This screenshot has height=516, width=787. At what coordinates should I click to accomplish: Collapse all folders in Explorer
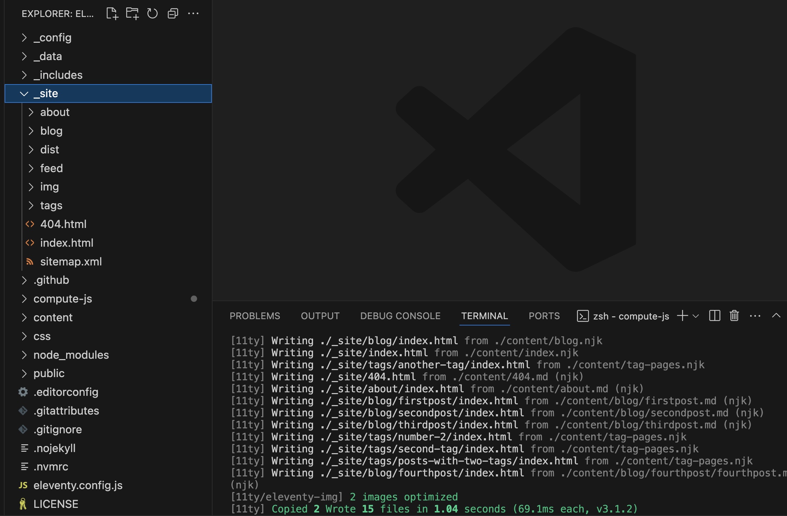pyautogui.click(x=173, y=13)
